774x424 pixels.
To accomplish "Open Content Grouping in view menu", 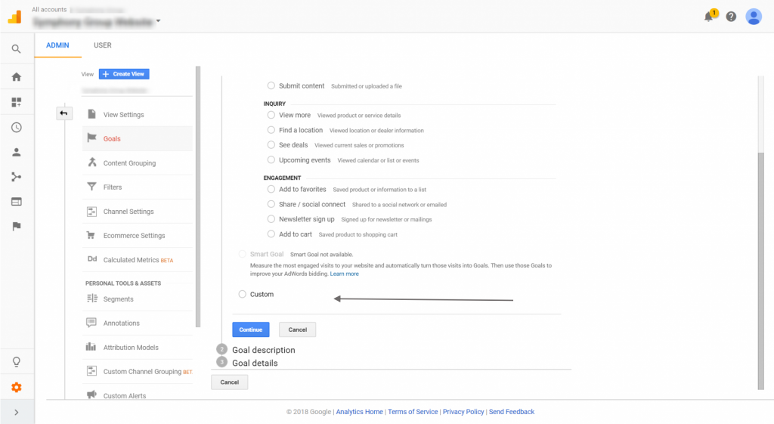I will pyautogui.click(x=129, y=163).
